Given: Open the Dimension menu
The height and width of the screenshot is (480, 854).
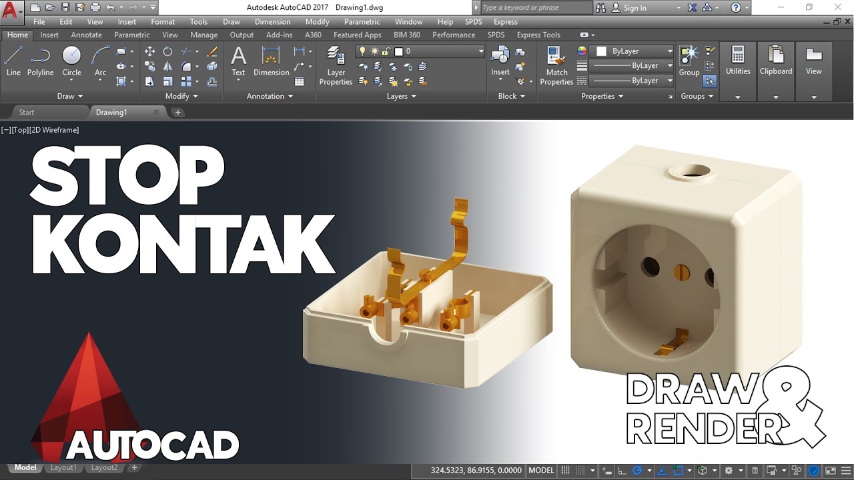Looking at the screenshot, I should [x=272, y=22].
